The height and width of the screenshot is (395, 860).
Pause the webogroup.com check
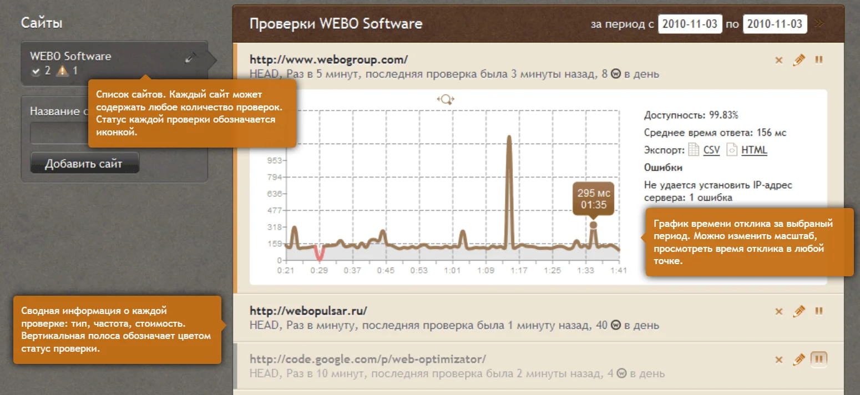pos(818,60)
